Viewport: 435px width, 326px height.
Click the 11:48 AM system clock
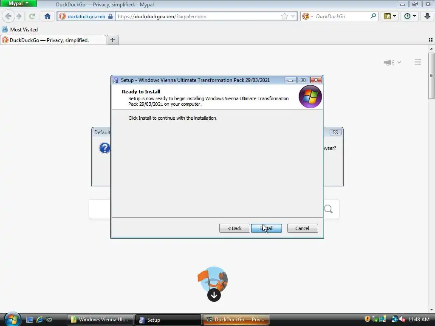[x=418, y=319]
